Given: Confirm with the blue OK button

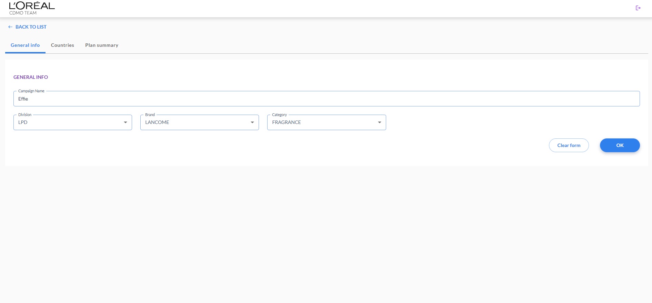Looking at the screenshot, I should pos(620,145).
